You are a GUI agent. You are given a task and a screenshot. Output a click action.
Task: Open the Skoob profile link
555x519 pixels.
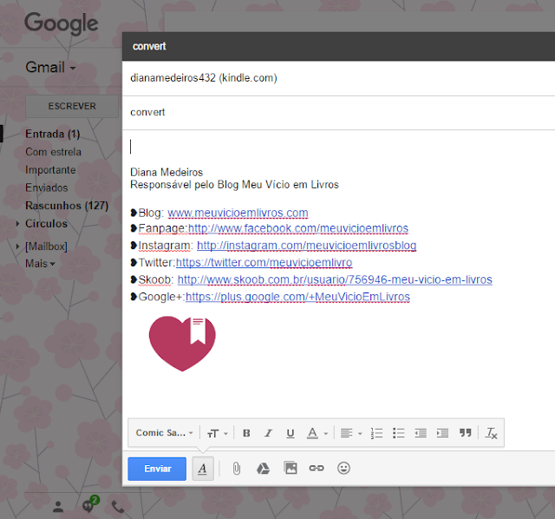[335, 279]
